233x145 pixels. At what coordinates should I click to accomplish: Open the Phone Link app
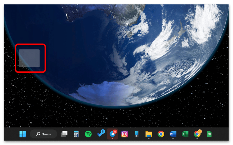(x=137, y=134)
